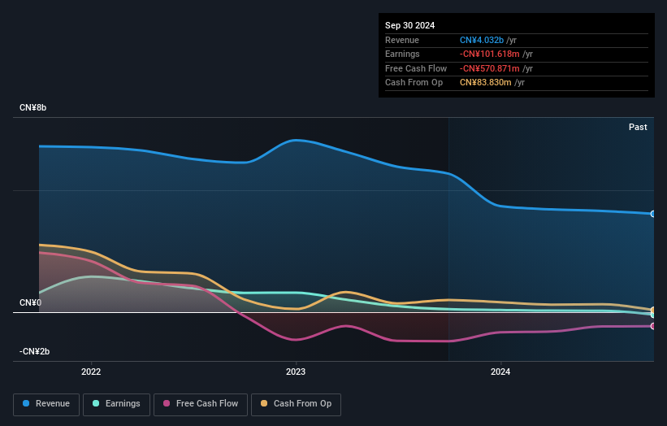The height and width of the screenshot is (426, 667).
Task: Click the Revenue row label in the tooltip
Action: pos(402,40)
